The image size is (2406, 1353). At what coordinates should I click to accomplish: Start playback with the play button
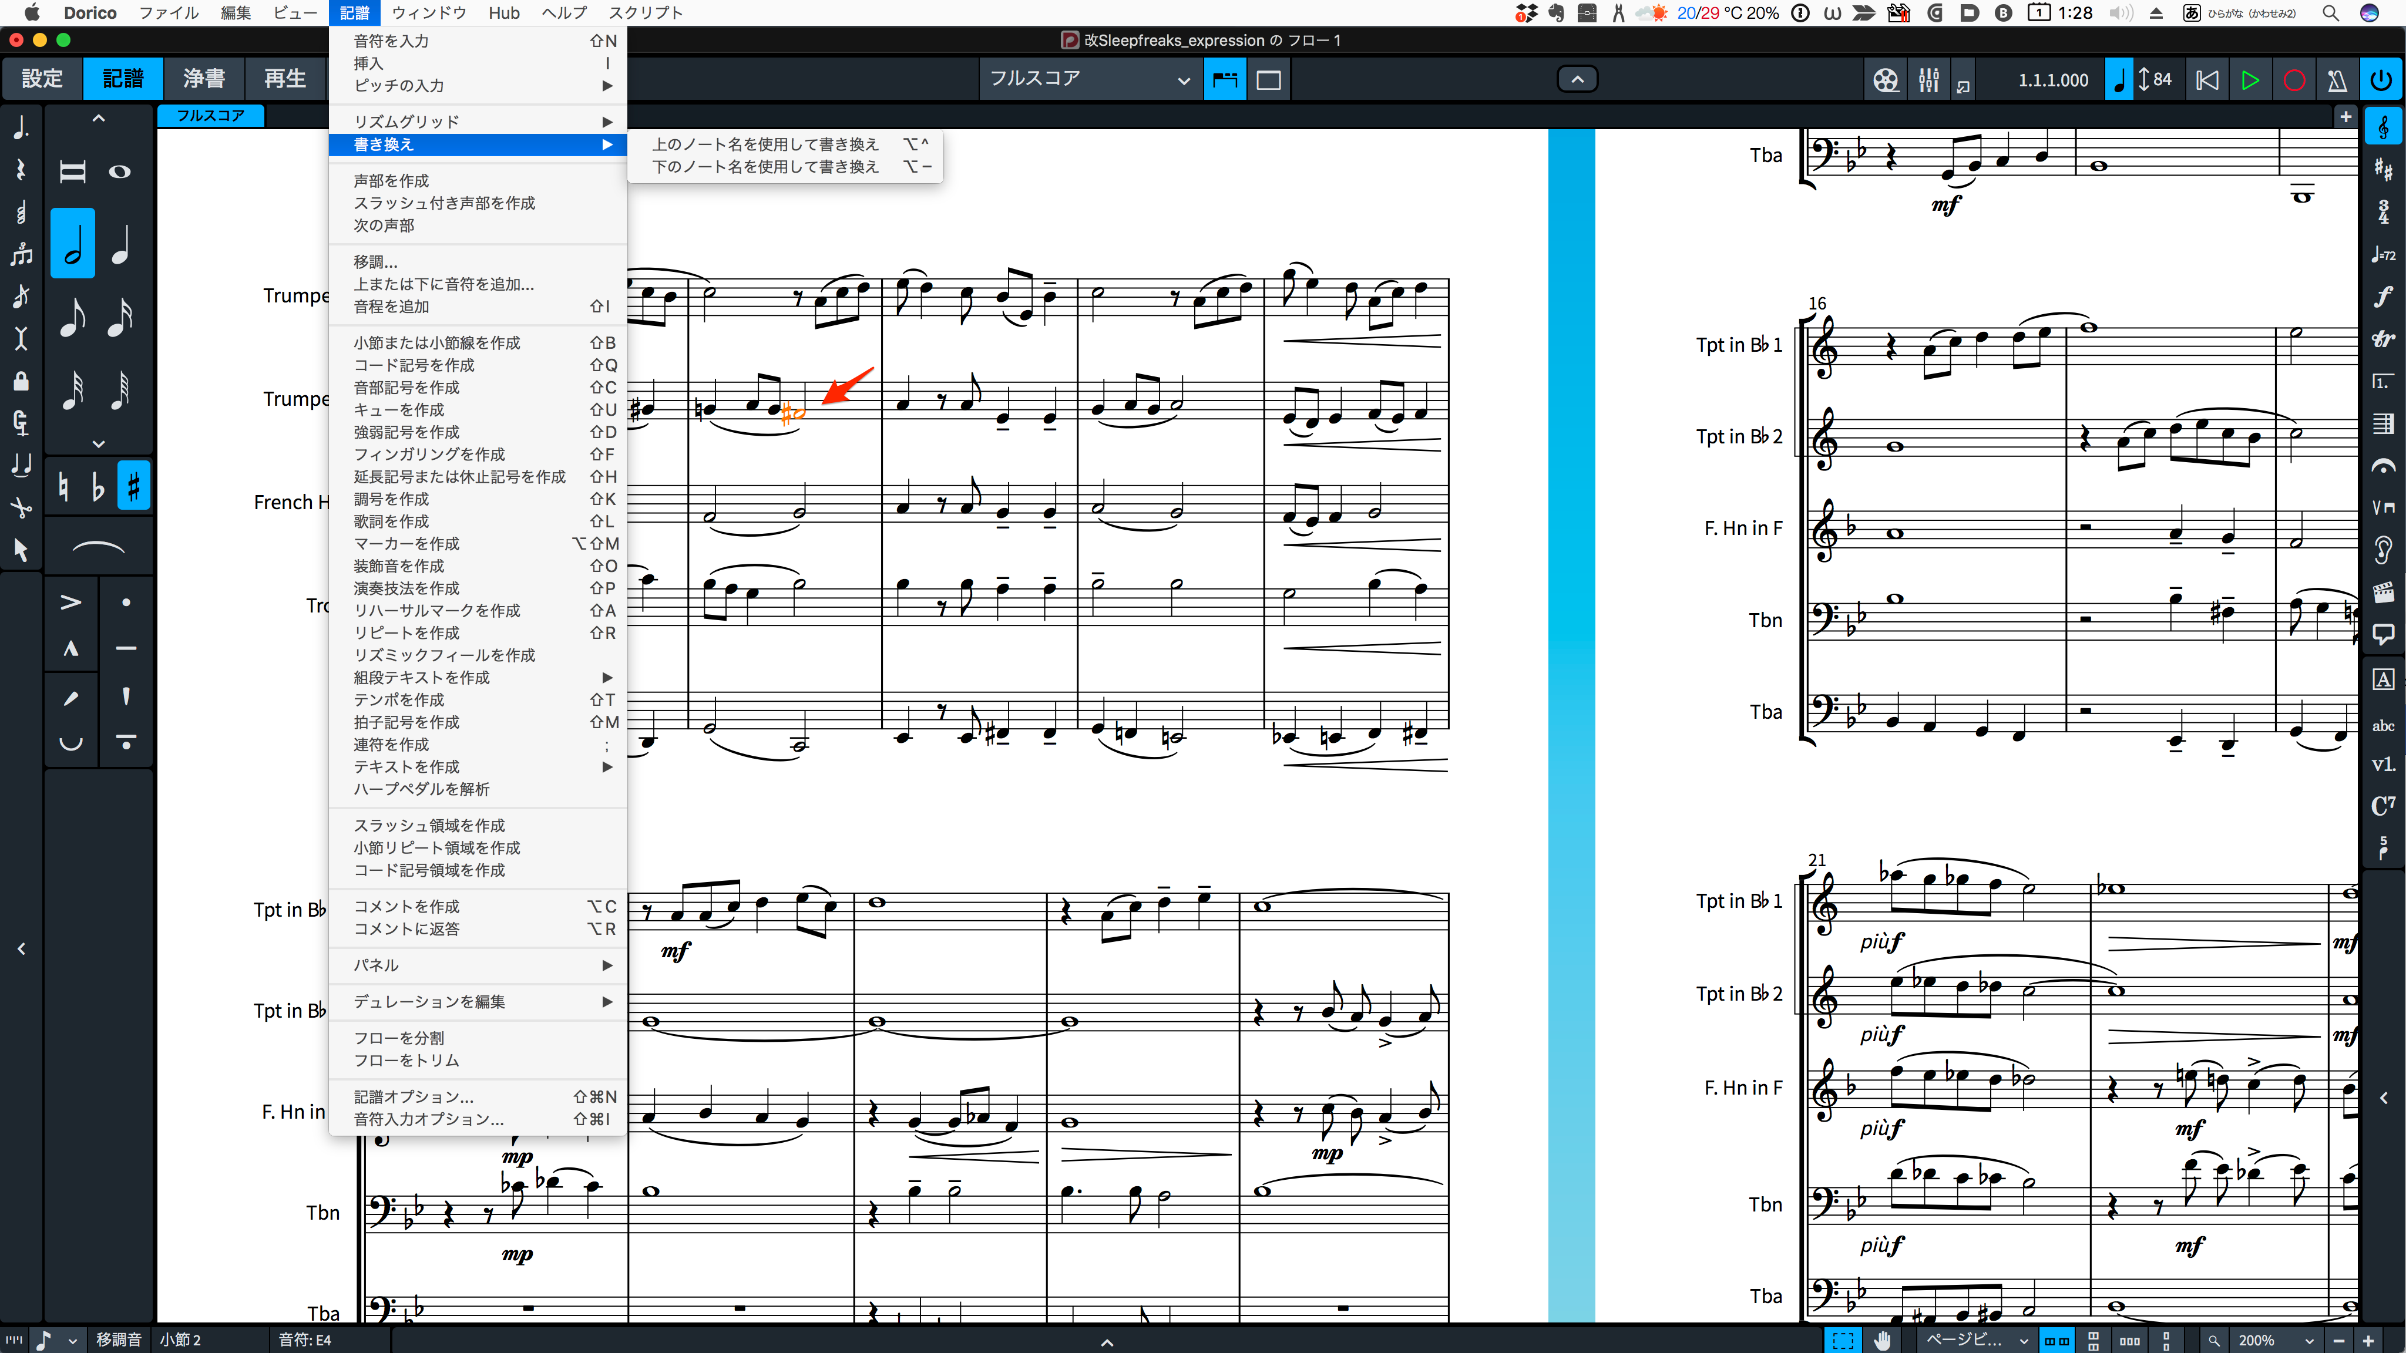(x=2250, y=79)
